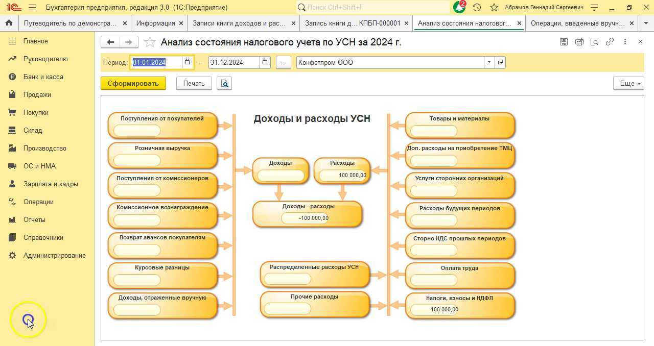Click the Печать button
Screen dimensions: 654x346
tap(194, 83)
